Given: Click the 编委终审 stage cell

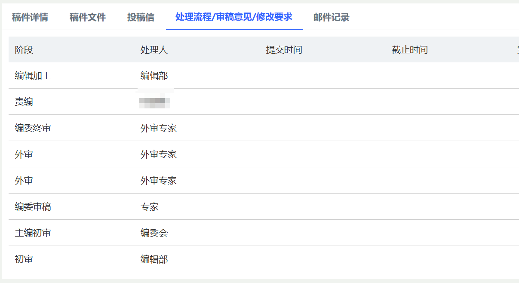Looking at the screenshot, I should click(x=33, y=128).
